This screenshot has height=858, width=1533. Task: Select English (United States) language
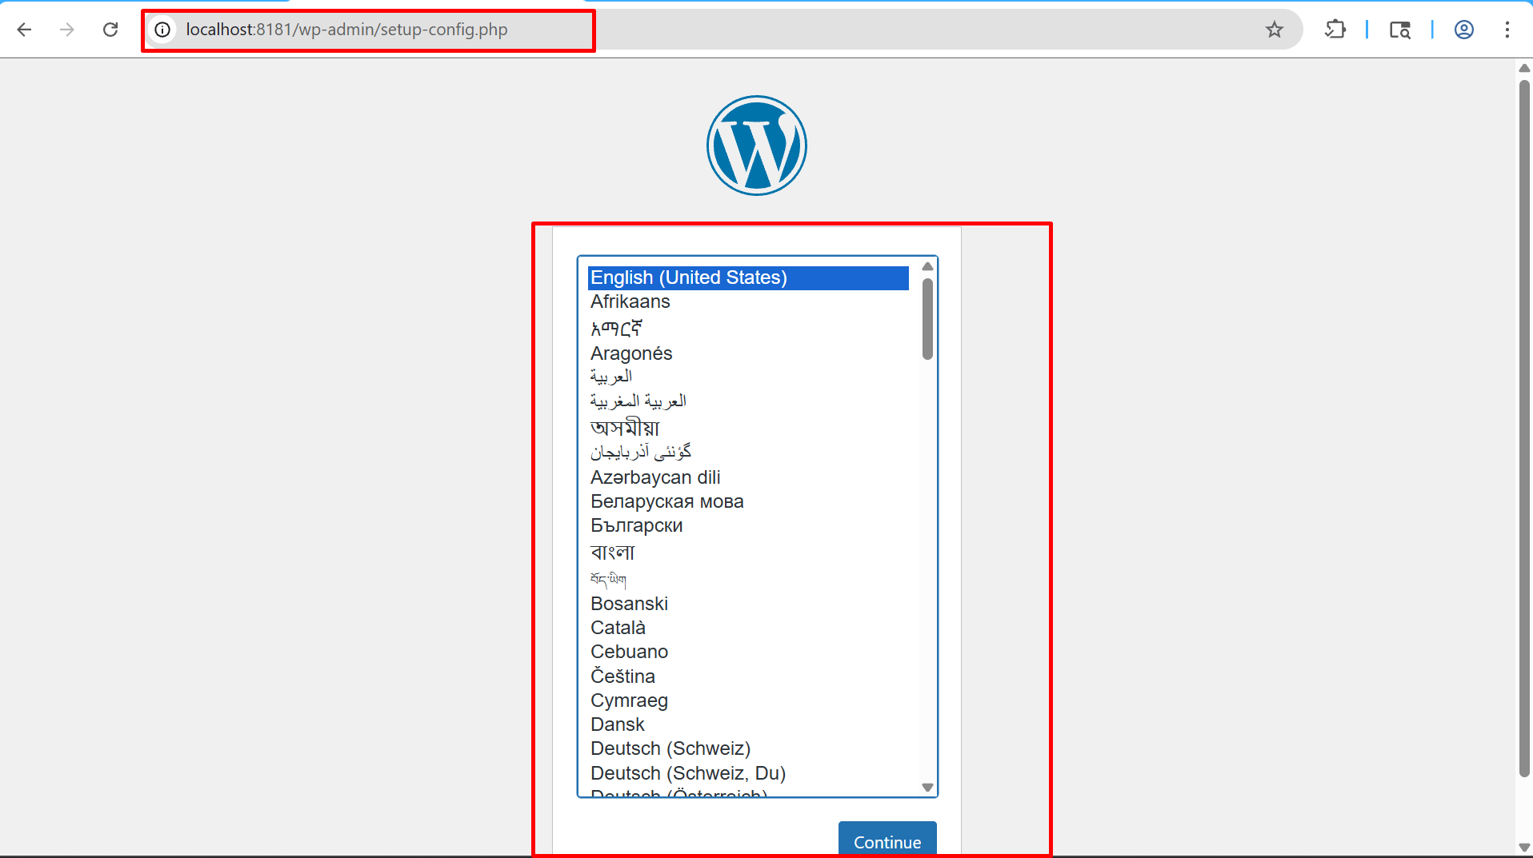click(x=748, y=277)
